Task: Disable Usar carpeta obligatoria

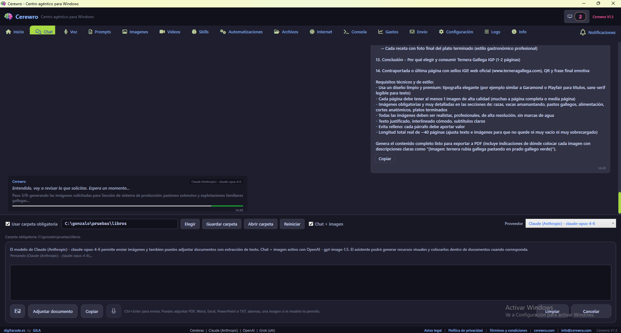Action: tap(7, 224)
